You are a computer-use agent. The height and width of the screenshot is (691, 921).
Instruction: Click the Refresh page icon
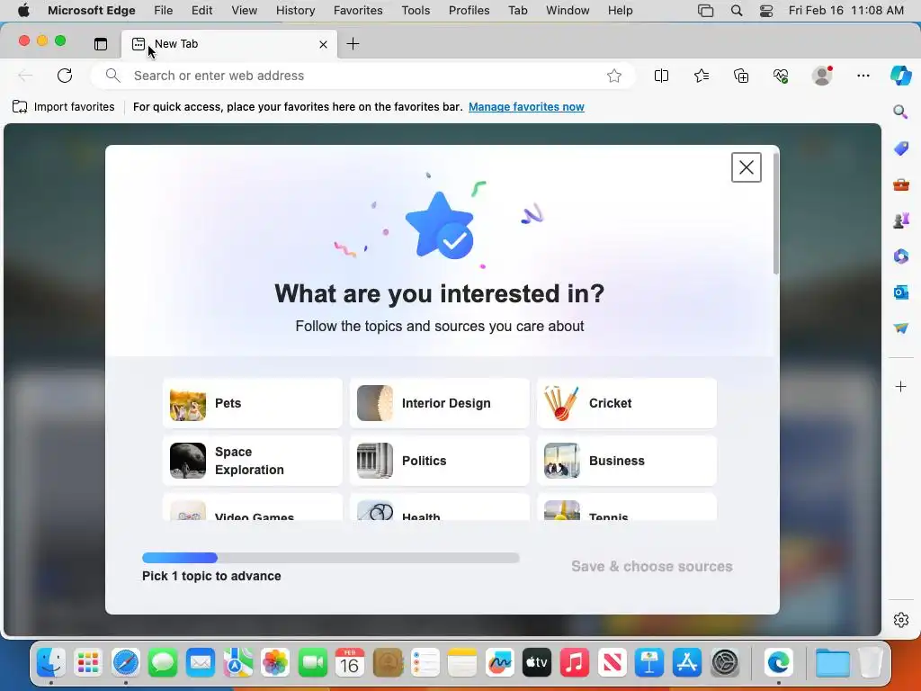pos(65,76)
